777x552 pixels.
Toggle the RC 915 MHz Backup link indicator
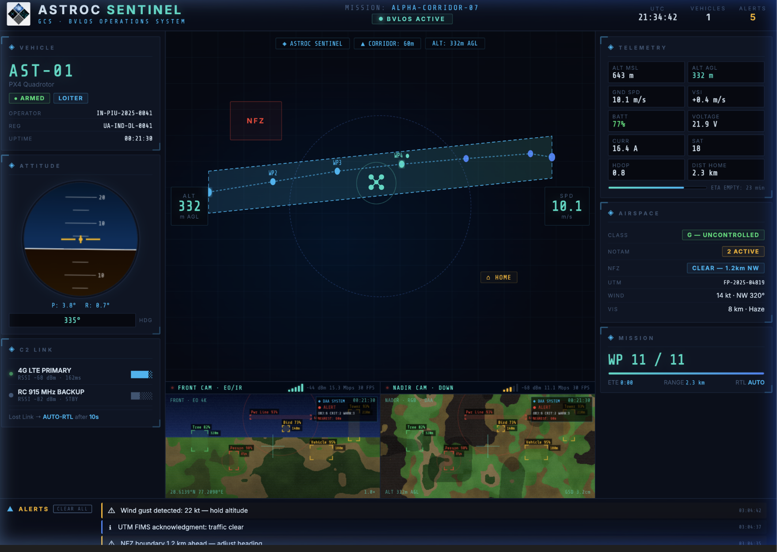tap(141, 396)
